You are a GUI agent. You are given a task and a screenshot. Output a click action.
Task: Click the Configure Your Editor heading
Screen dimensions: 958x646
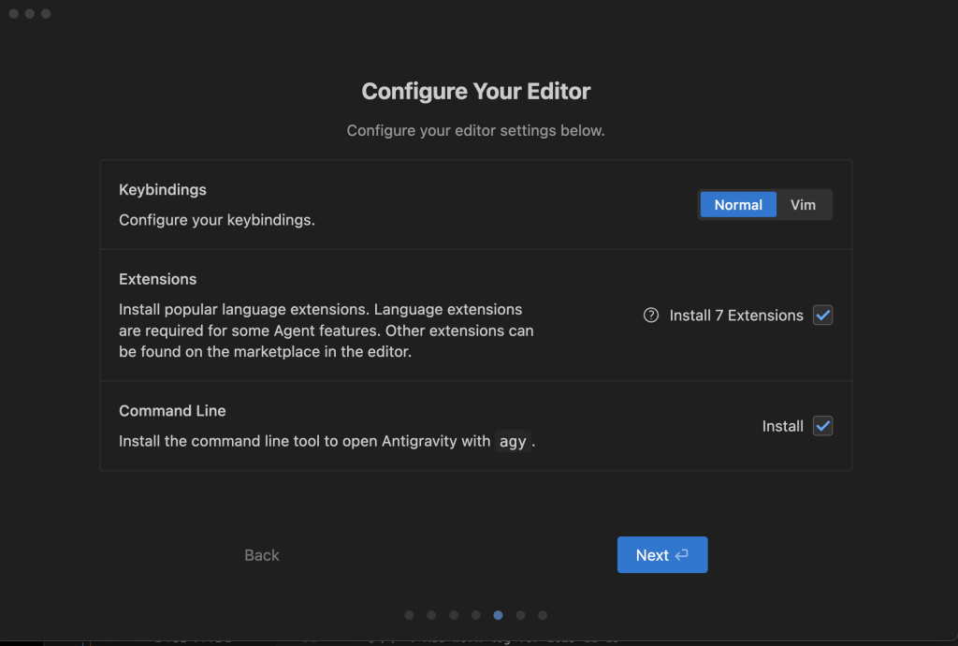click(x=476, y=92)
